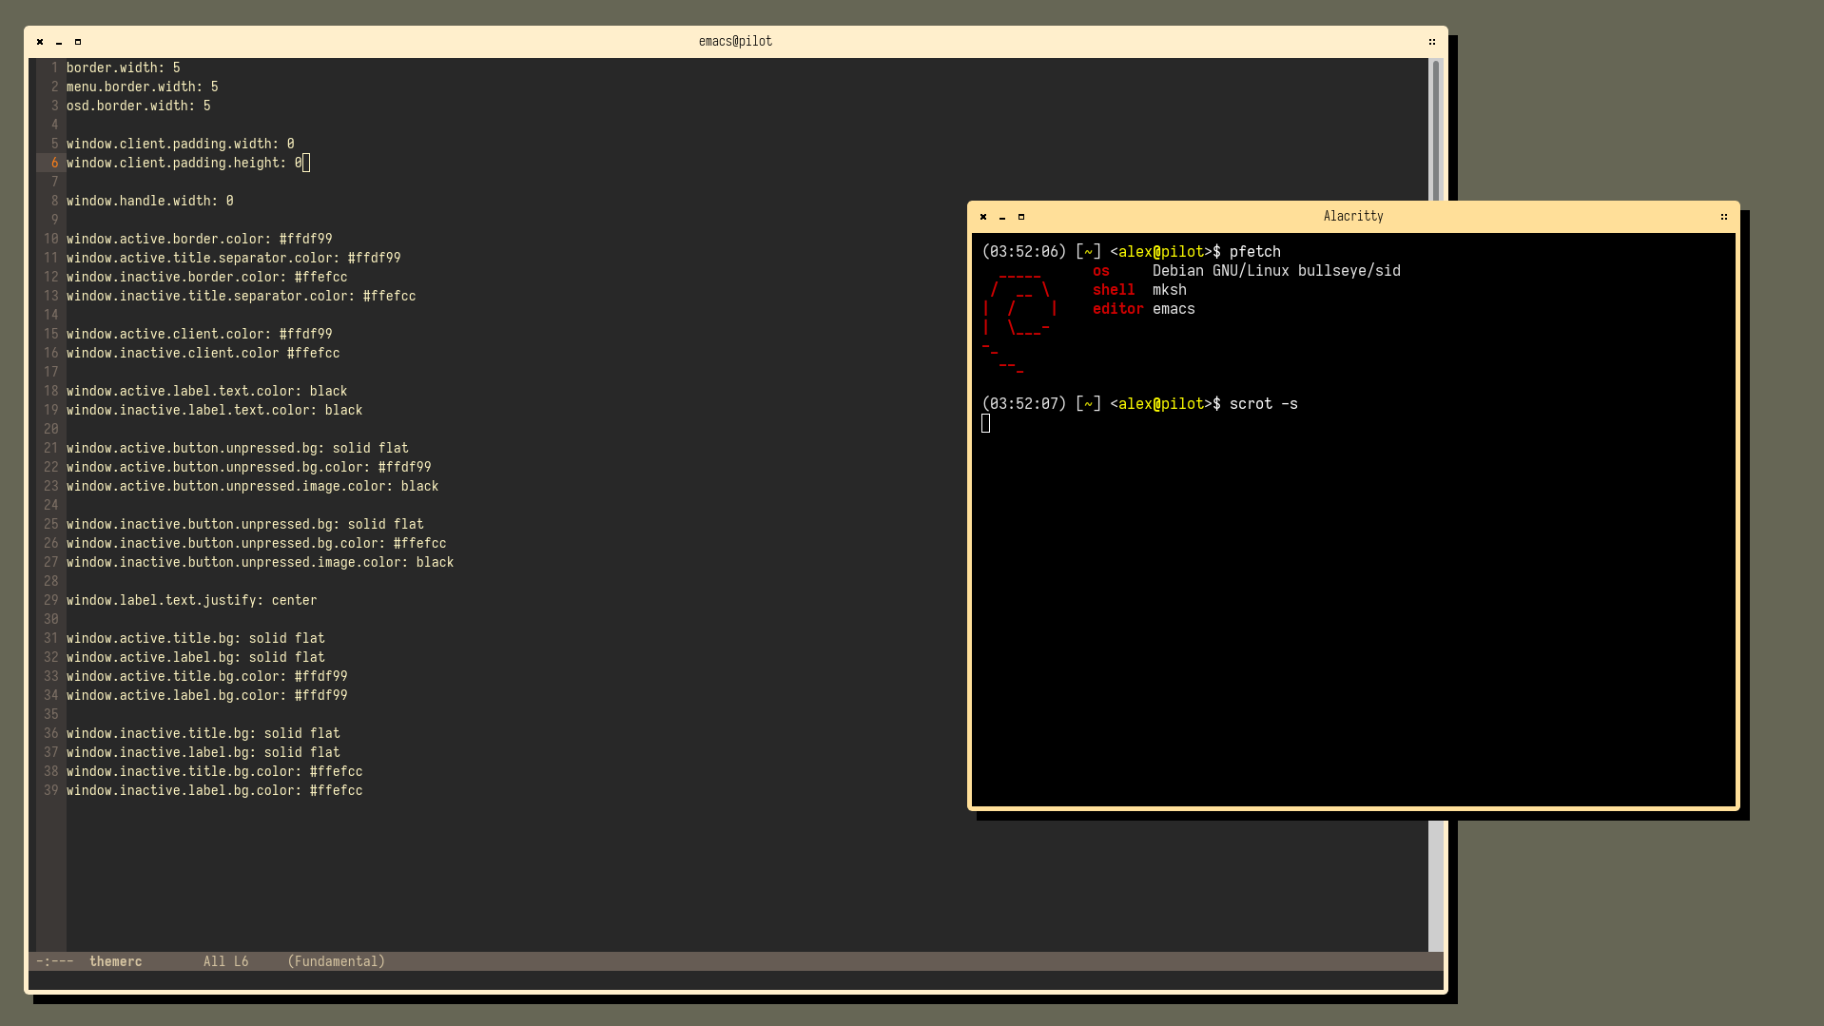
Task: Click 'window.active.button.unpressed.image.color' line
Action: coord(253,486)
